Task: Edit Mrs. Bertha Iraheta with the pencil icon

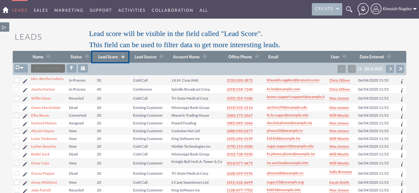Action: click(x=25, y=81)
